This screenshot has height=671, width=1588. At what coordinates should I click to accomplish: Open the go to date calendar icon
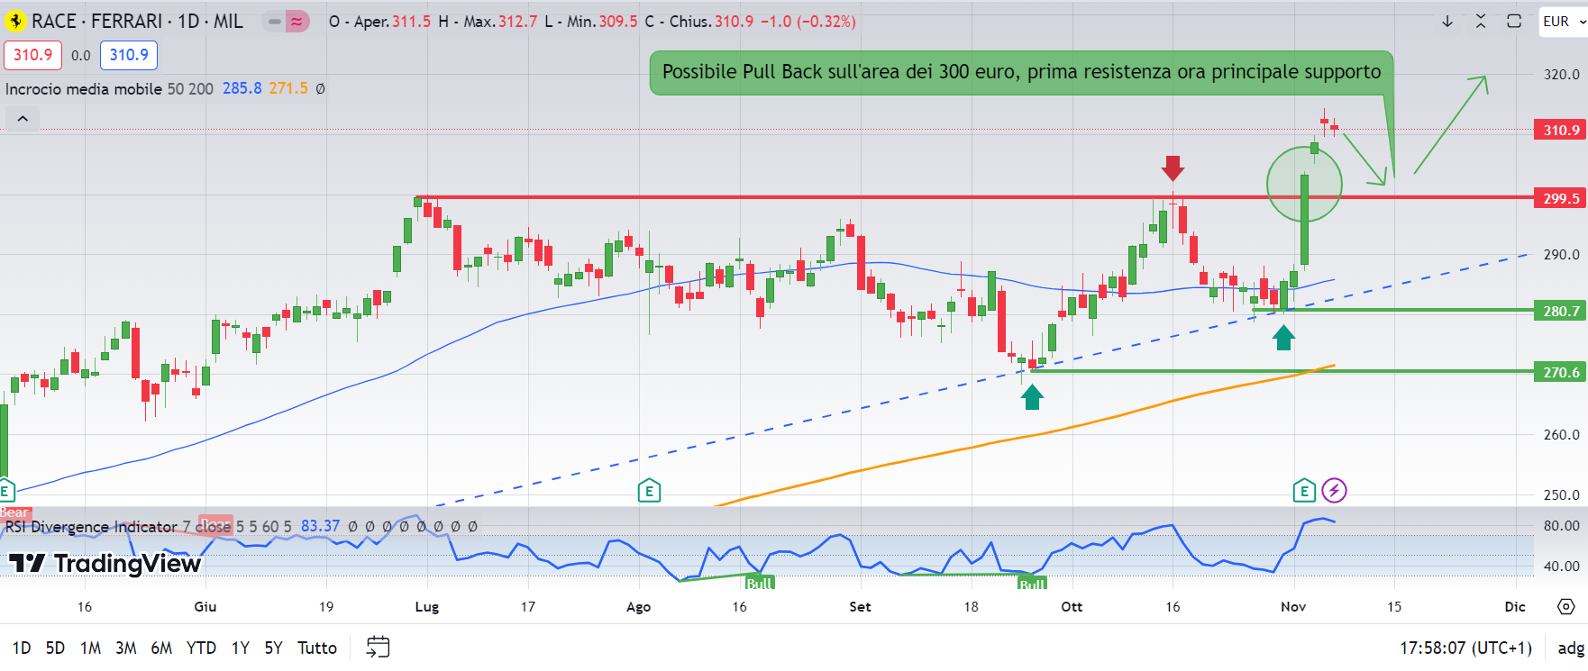coord(379,647)
